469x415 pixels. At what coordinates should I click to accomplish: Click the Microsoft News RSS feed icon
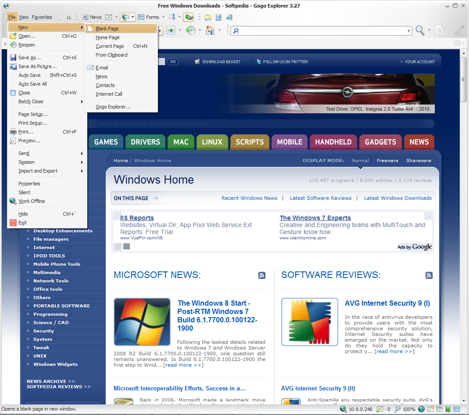click(262, 275)
